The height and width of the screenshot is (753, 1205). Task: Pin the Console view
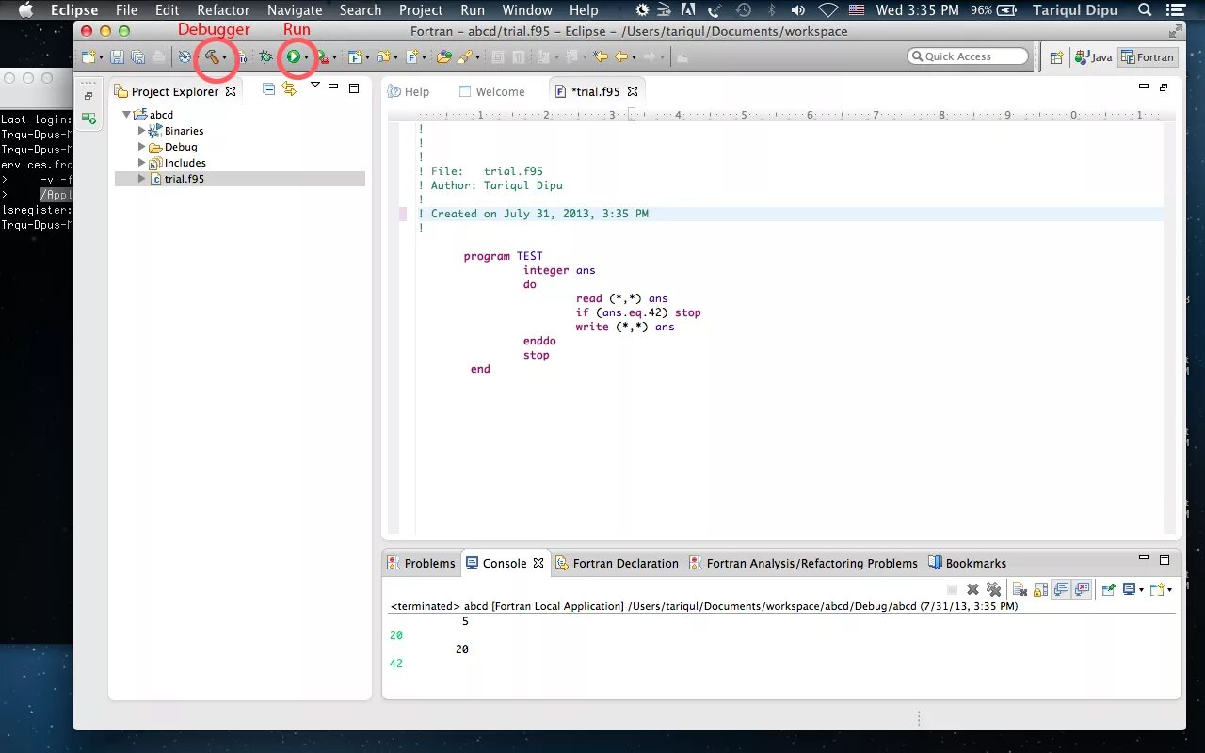coord(1109,589)
